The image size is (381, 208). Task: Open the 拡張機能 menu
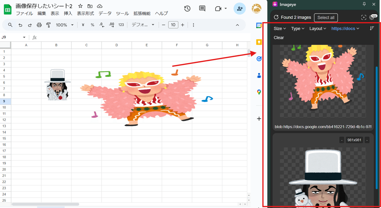tap(142, 13)
